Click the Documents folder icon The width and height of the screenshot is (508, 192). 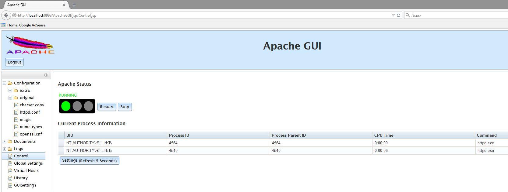pos(10,141)
